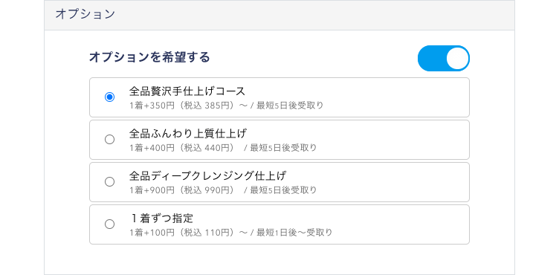Click the 全品贅沢手仕上げコース title text
559x275 pixels.
(x=187, y=91)
